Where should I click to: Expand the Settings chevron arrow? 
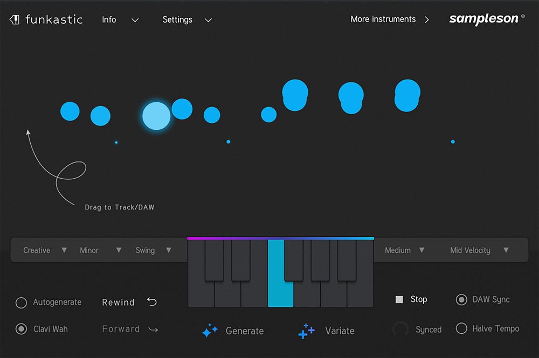click(208, 20)
